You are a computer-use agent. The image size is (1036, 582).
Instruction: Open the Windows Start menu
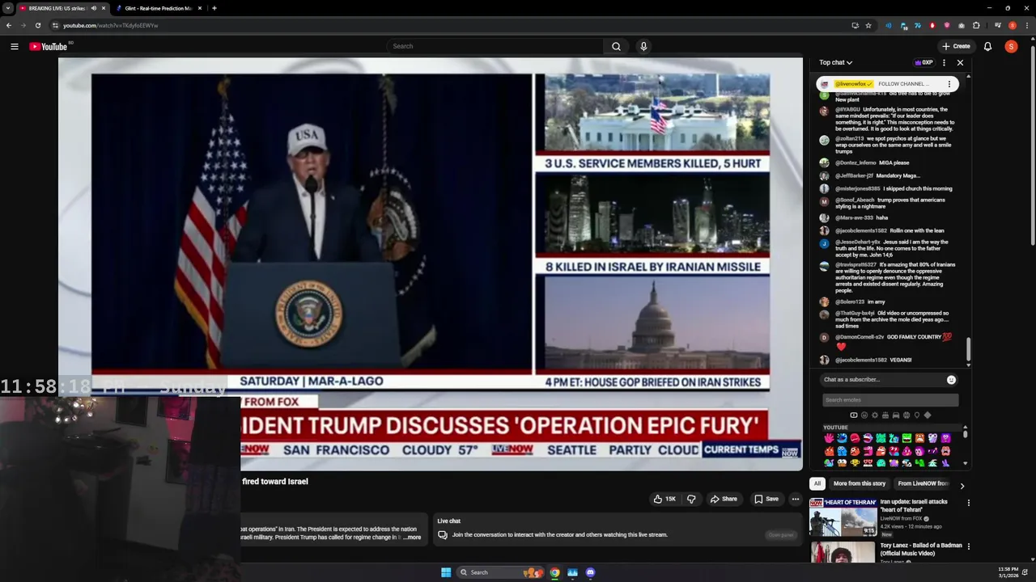click(445, 572)
